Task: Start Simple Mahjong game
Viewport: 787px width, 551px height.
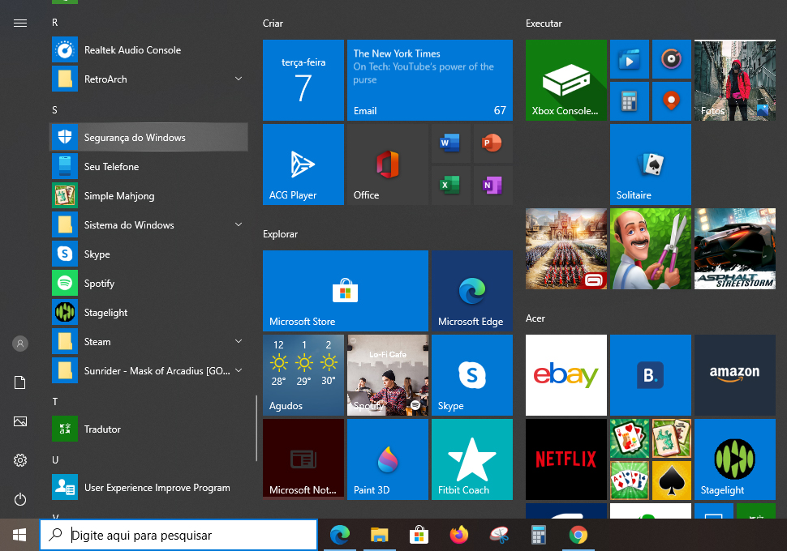Action: (149, 195)
